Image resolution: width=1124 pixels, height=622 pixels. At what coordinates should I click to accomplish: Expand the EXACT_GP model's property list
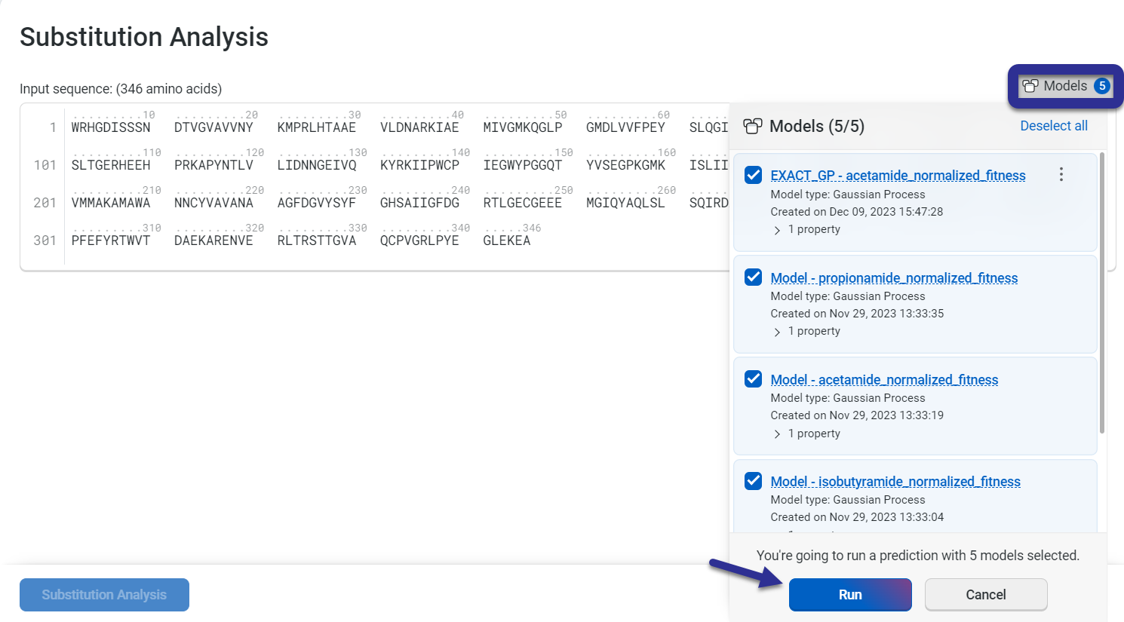[x=777, y=230]
